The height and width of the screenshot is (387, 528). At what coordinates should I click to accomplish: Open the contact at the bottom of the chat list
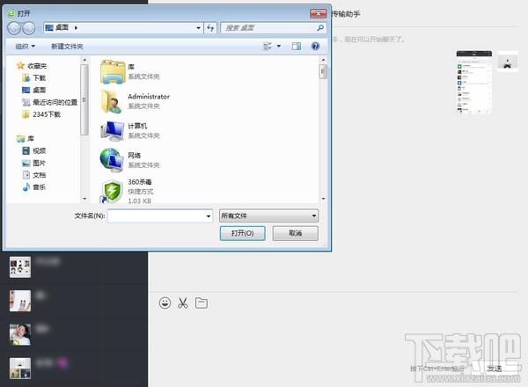(x=20, y=369)
